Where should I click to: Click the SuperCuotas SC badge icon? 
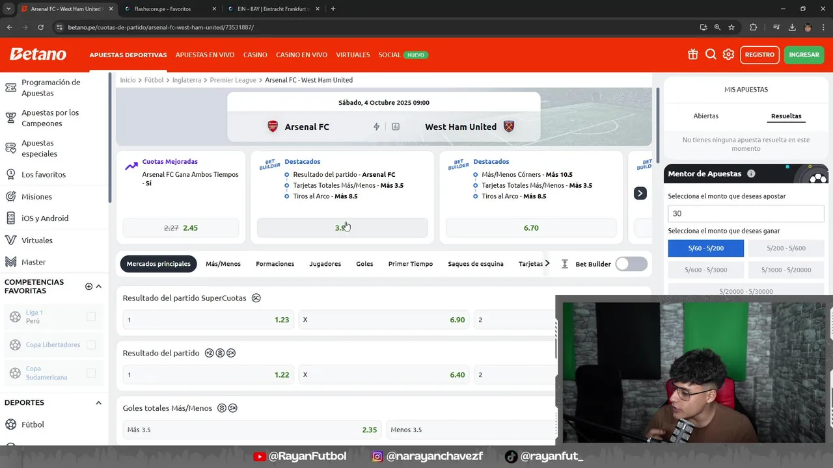[x=256, y=298]
